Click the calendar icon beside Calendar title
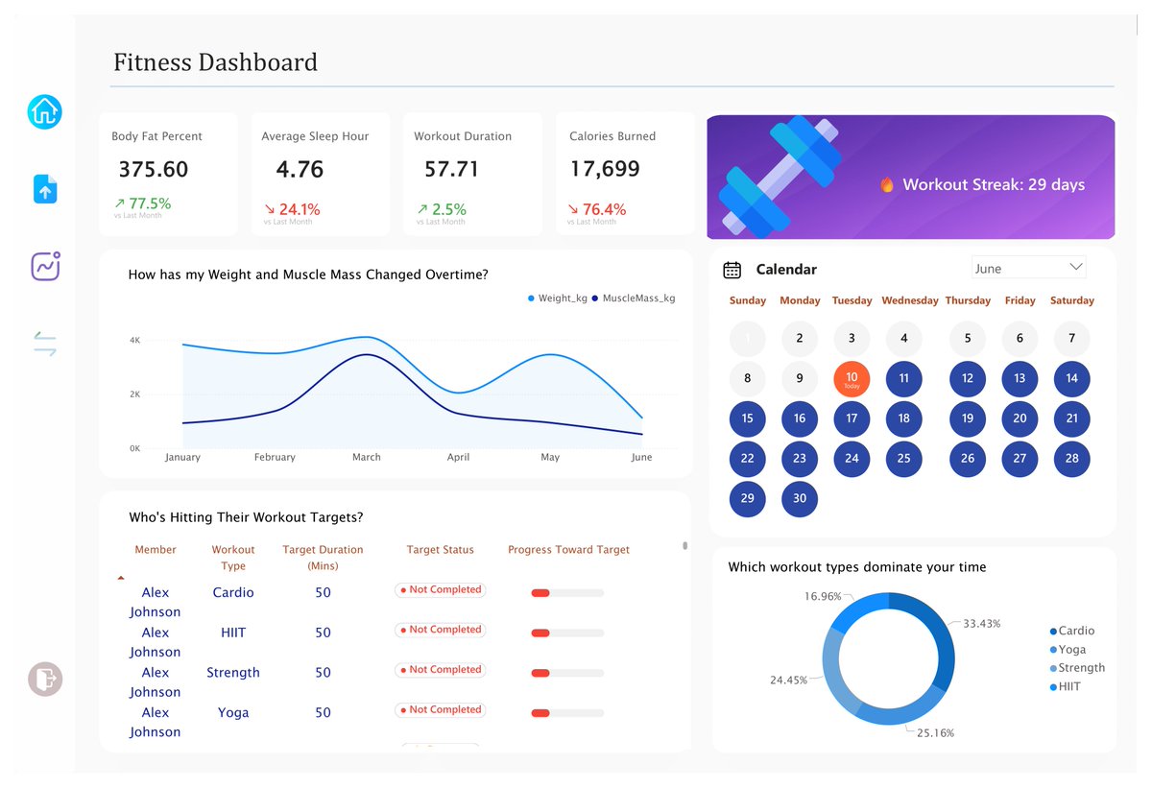This screenshot has height=788, width=1152. point(732,270)
